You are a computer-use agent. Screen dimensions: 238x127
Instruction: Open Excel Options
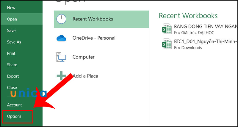pyautogui.click(x=14, y=116)
